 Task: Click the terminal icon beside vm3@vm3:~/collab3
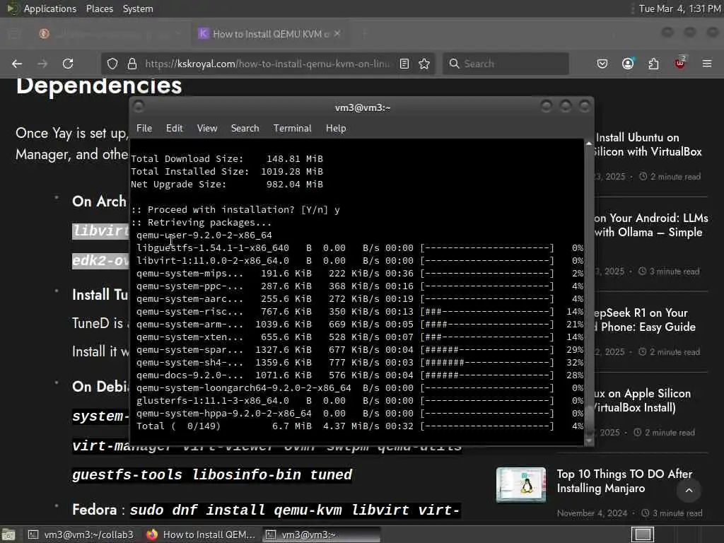coord(33,535)
